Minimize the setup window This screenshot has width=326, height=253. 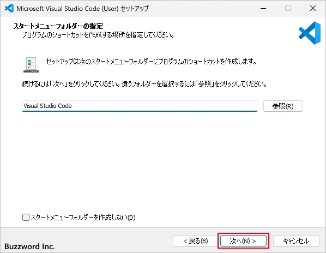pos(263,8)
